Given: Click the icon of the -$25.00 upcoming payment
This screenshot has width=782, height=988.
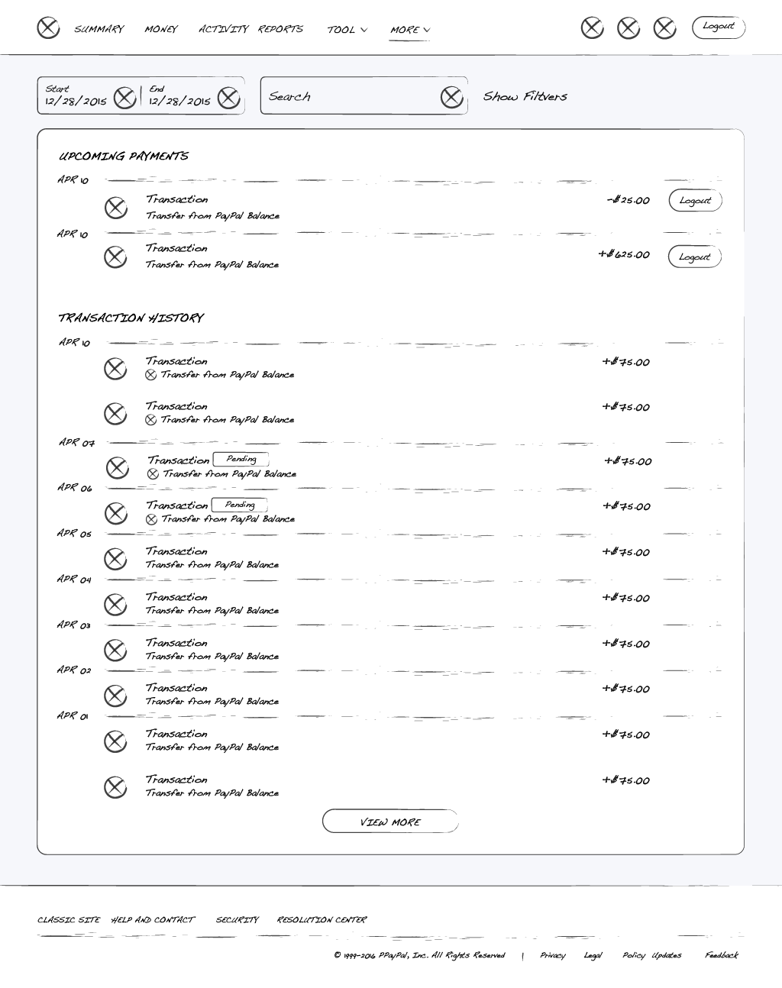Looking at the screenshot, I should 115,207.
